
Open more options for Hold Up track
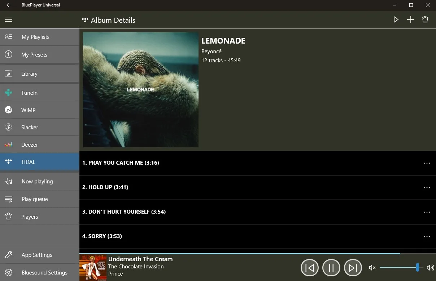427,187
